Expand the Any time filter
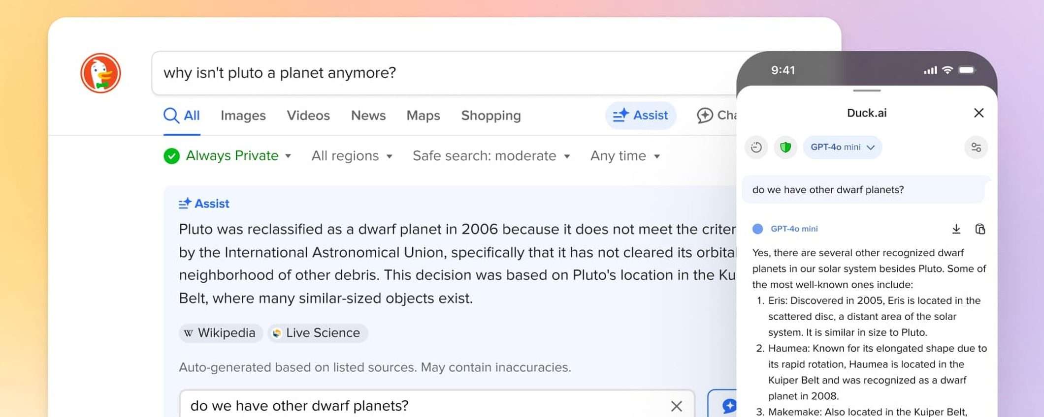The image size is (1044, 417). point(624,156)
